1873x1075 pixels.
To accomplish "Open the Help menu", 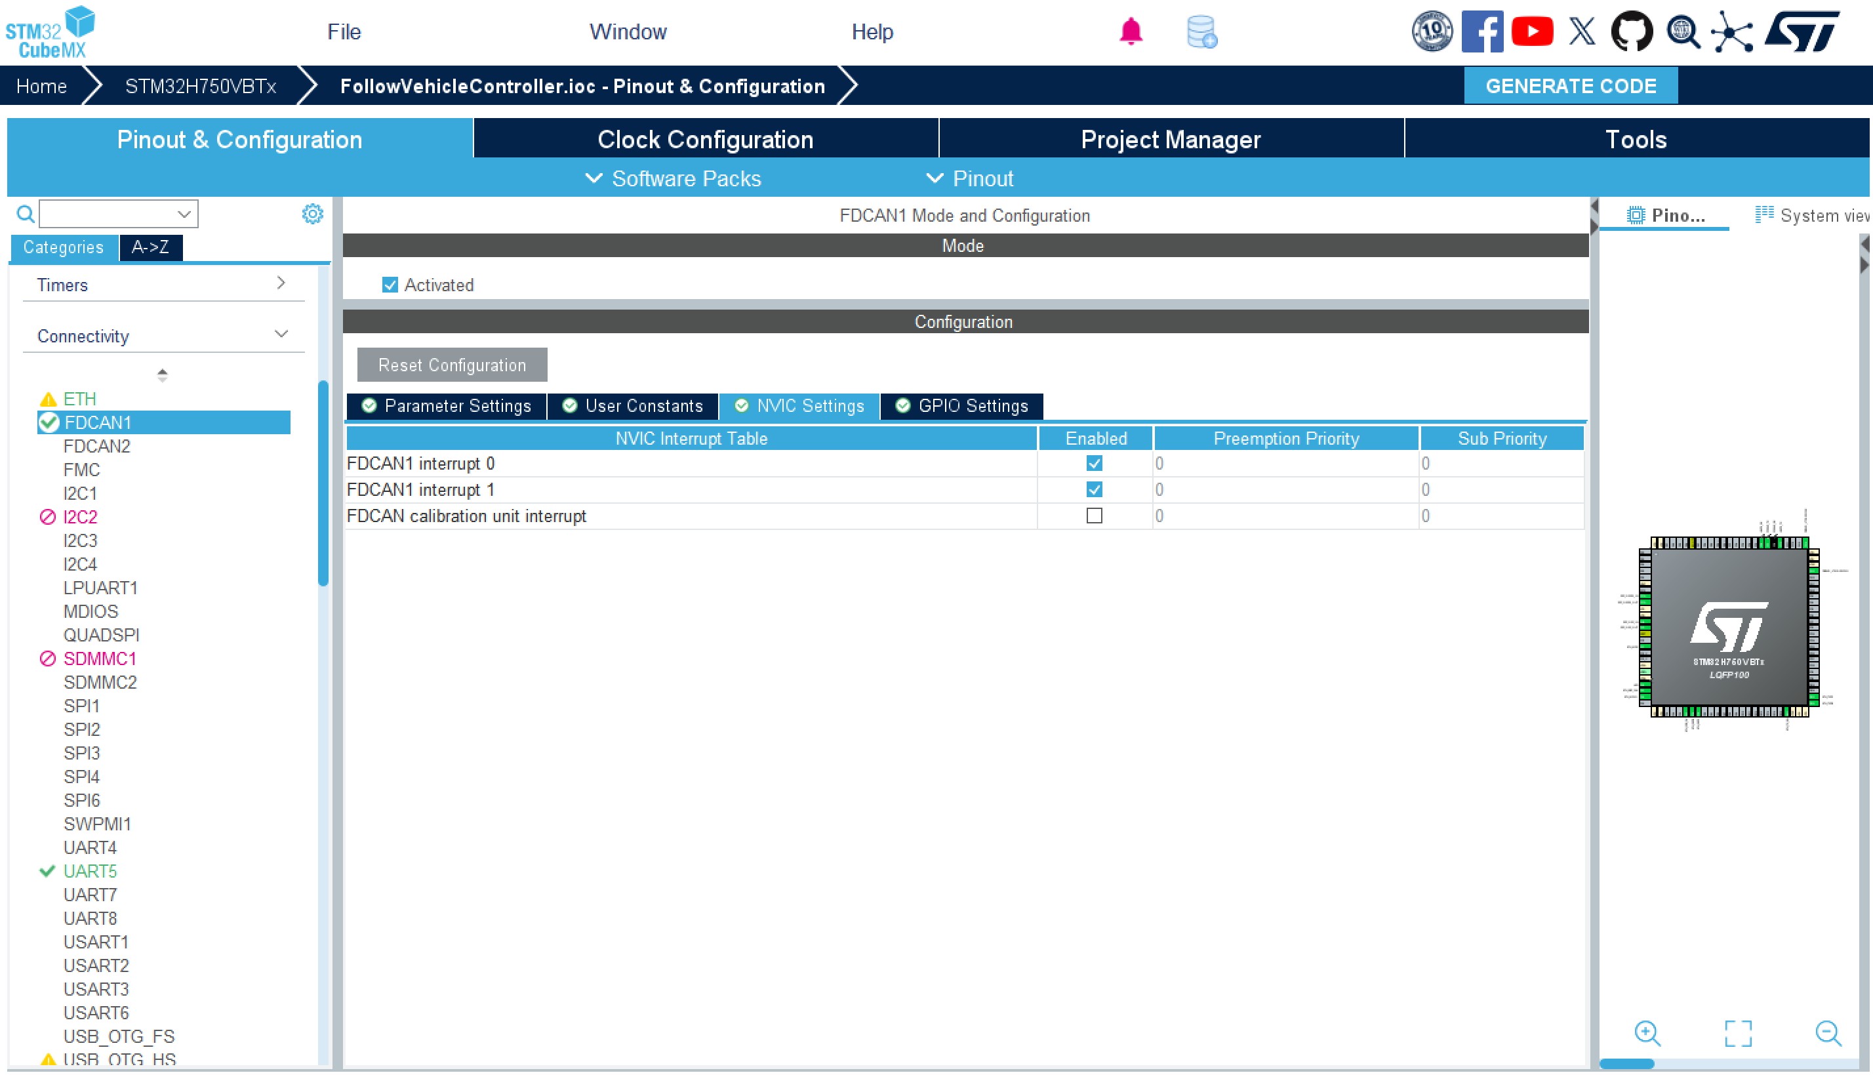I will [x=872, y=31].
